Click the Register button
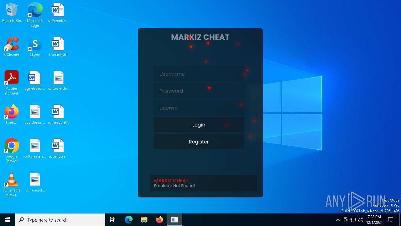This screenshot has height=226, width=401. [x=199, y=142]
